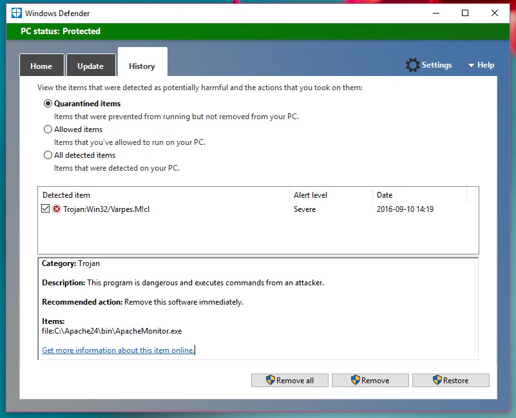Viewport: 516px width, 418px height.
Task: Sort by the Detected item column header
Action: tap(164, 195)
